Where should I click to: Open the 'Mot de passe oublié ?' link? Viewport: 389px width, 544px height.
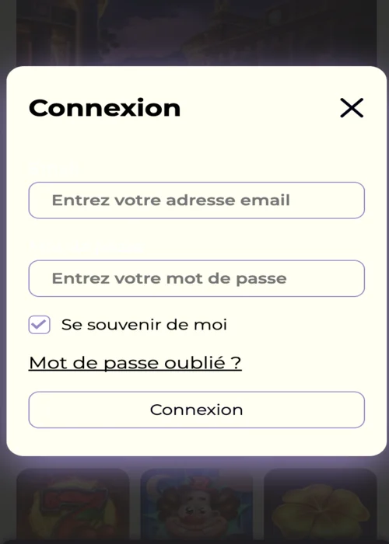point(135,363)
